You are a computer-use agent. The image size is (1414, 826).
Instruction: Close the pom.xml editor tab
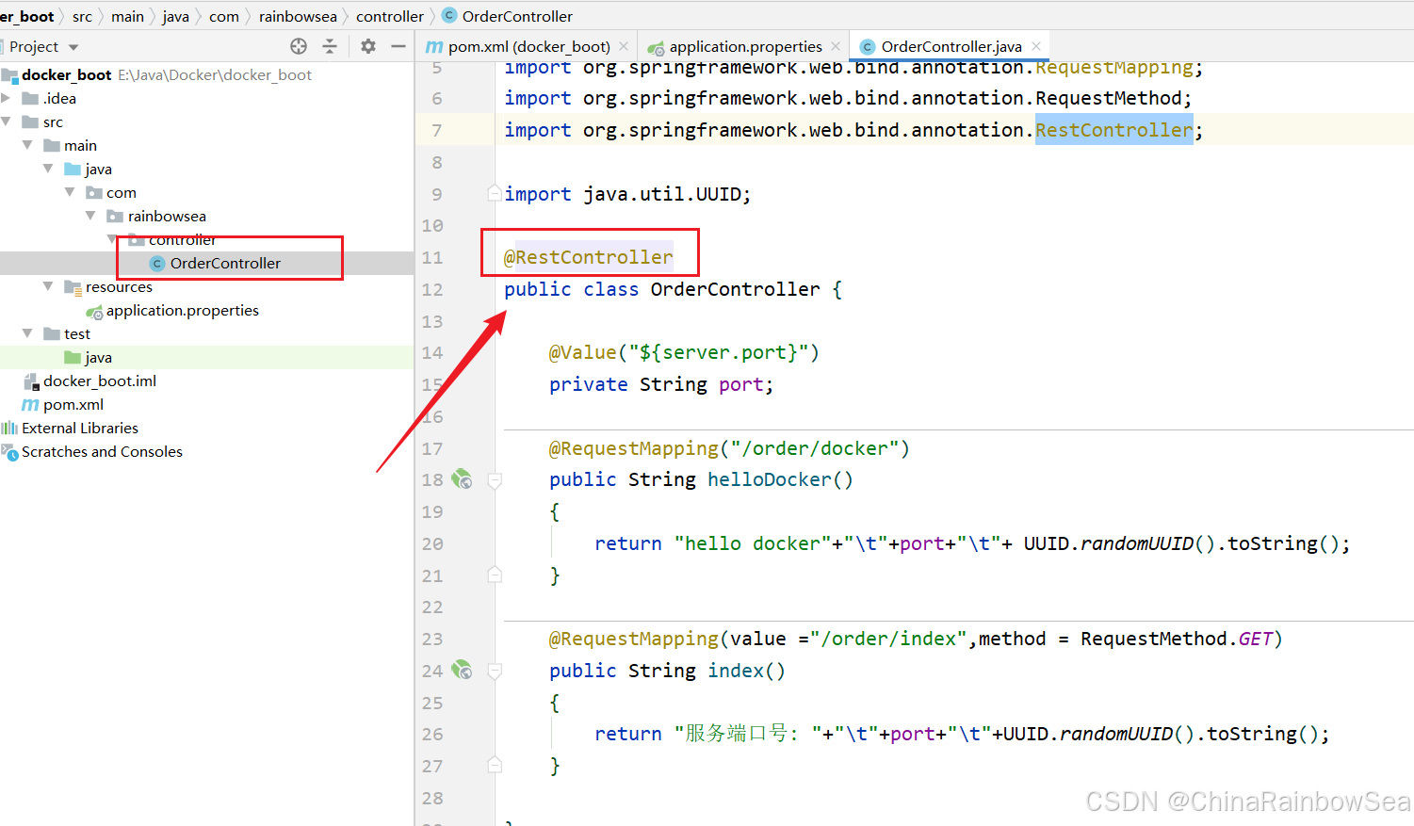click(624, 46)
